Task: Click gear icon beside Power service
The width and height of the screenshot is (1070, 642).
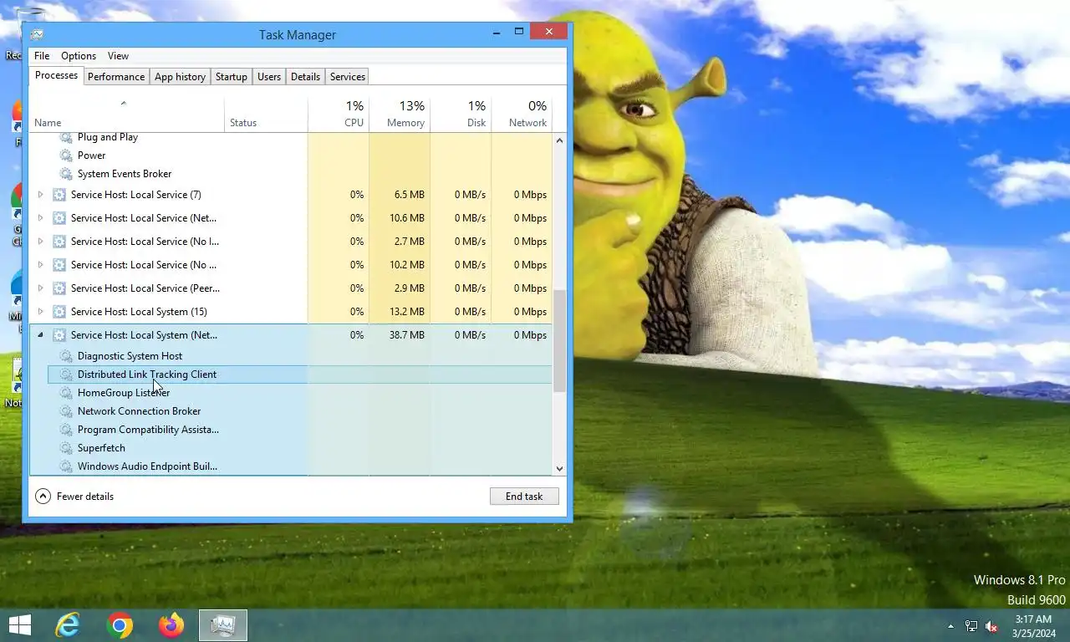Action: [66, 155]
